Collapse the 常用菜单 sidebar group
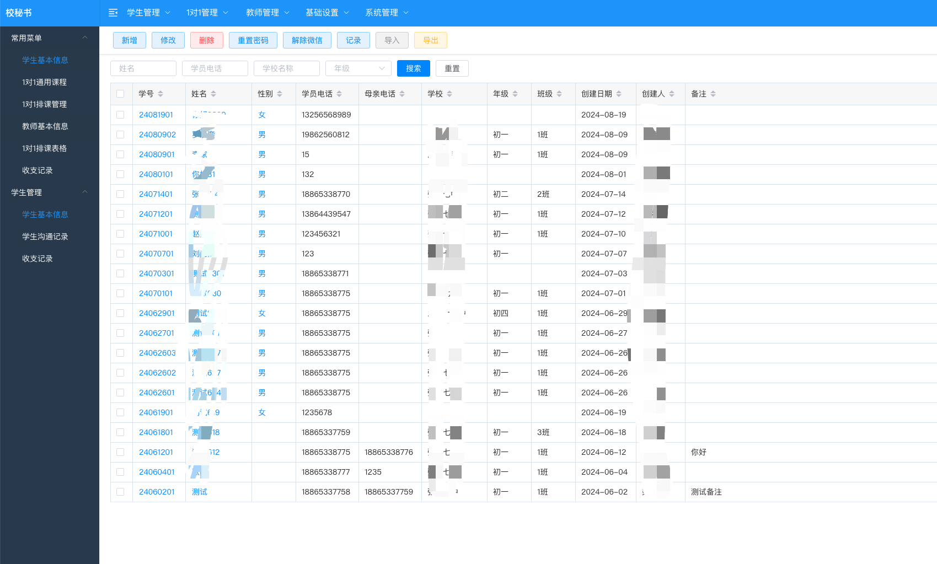 50,38
